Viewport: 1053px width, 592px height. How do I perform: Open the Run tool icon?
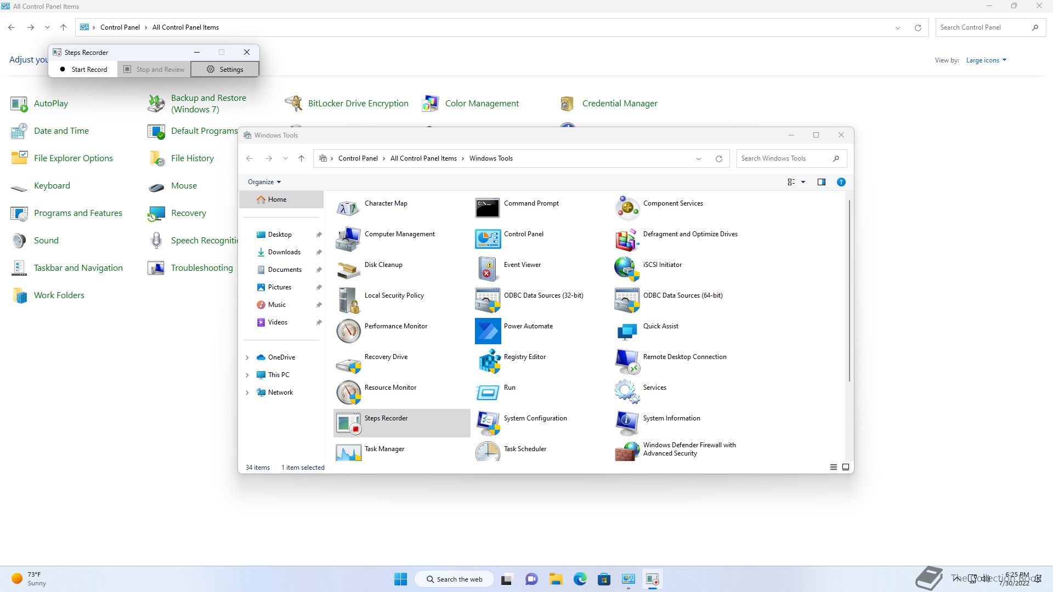pyautogui.click(x=488, y=392)
